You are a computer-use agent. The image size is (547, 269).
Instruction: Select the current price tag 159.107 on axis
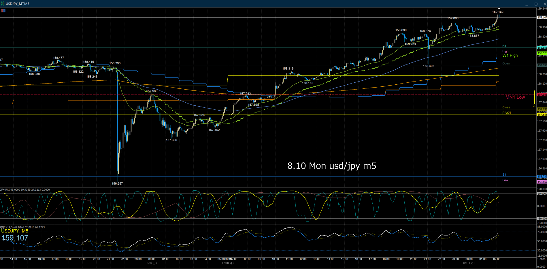click(x=542, y=18)
